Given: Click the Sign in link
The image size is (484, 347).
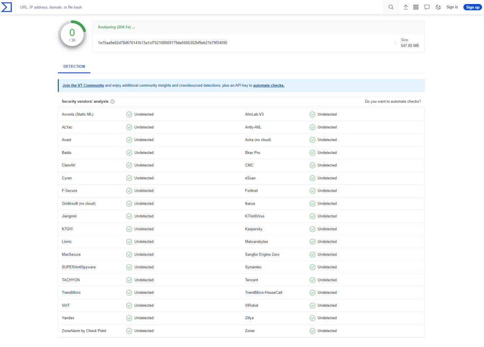Looking at the screenshot, I should 452,7.
